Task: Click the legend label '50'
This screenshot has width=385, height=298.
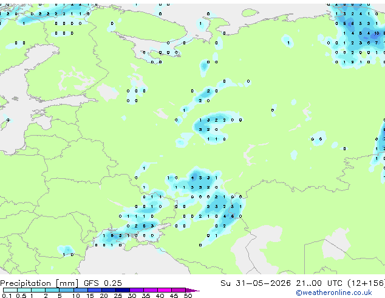Action: (x=188, y=296)
